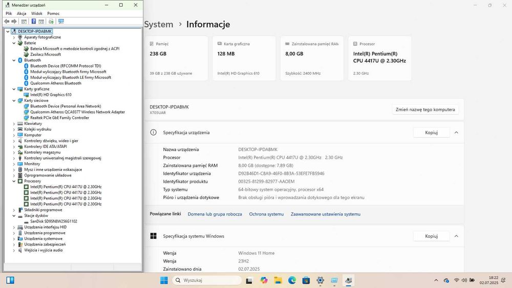Open the Windows Start menu
Screen dimensions: 512x288
click(x=164, y=280)
